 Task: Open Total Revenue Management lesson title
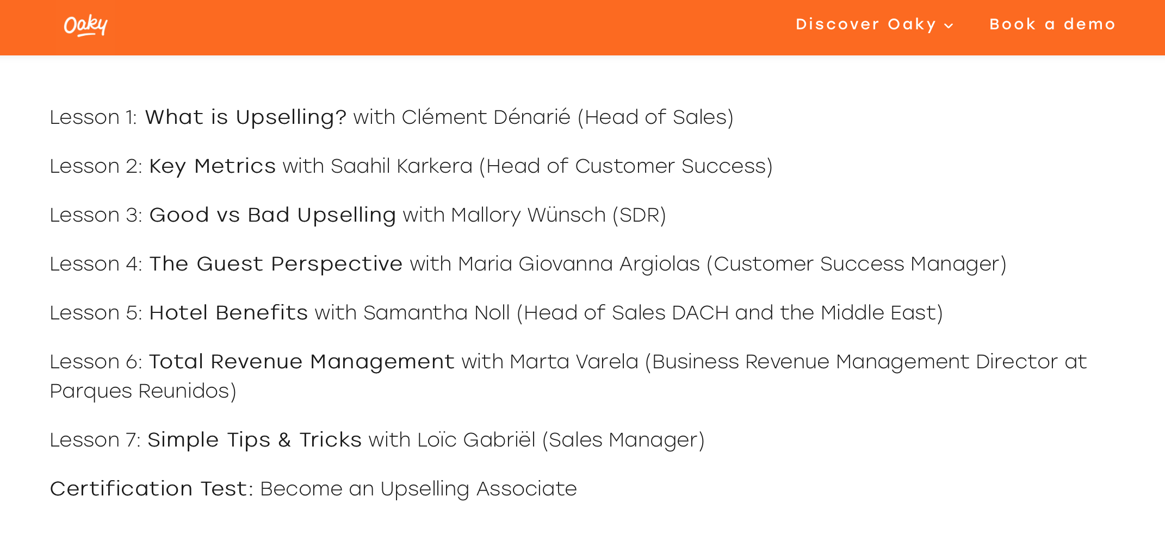pos(302,362)
